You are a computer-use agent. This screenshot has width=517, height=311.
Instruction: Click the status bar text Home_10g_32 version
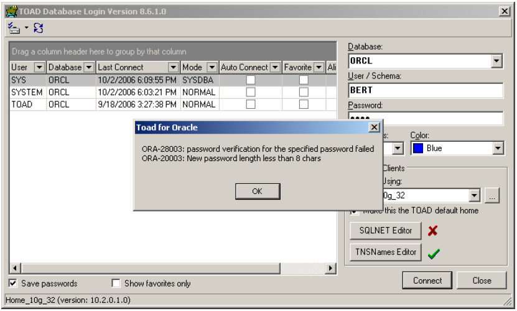(x=68, y=300)
